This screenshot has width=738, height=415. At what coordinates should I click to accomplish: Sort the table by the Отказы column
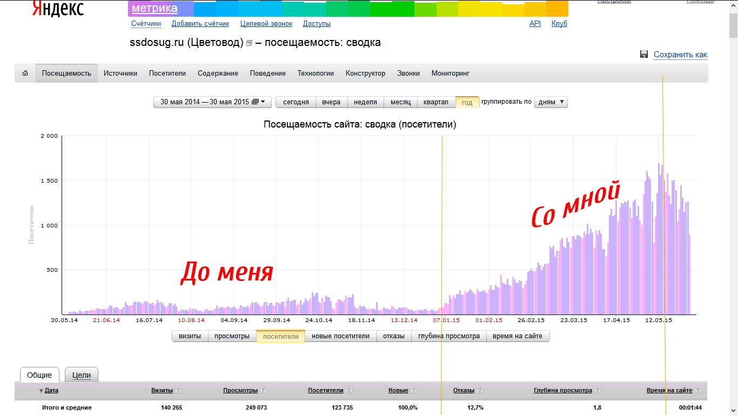(x=464, y=391)
